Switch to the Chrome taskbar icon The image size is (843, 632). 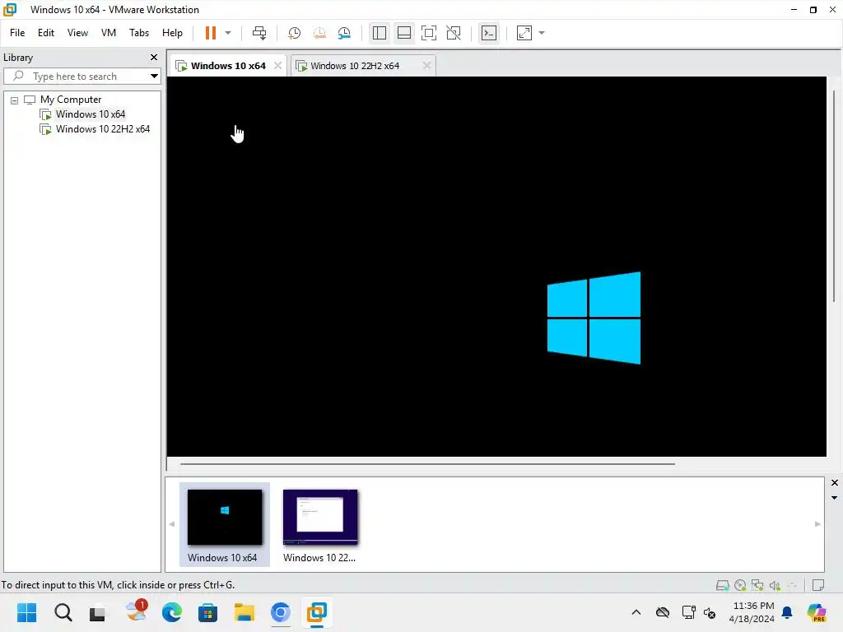pos(280,612)
